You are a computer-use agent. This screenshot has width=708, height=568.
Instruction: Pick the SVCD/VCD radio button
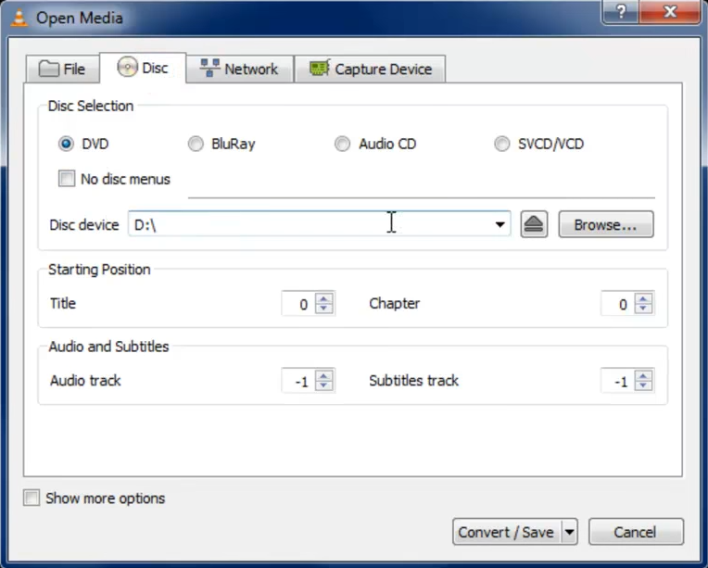[501, 144]
